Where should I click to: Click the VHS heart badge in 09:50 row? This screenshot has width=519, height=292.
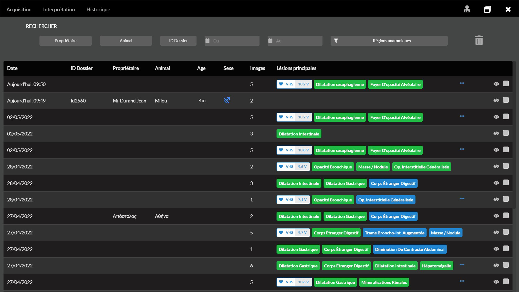294,84
